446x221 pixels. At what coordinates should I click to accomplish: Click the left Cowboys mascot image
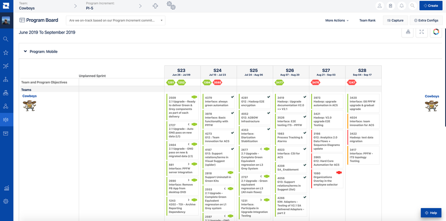pyautogui.click(x=29, y=105)
